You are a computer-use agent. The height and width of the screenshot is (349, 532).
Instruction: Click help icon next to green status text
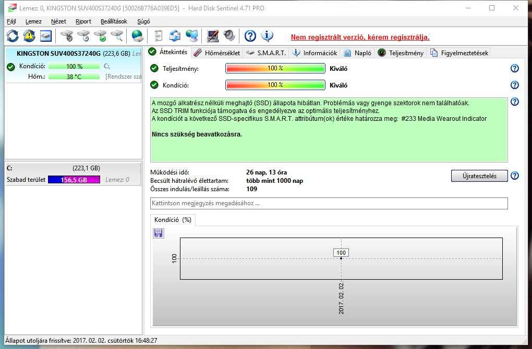(x=515, y=102)
